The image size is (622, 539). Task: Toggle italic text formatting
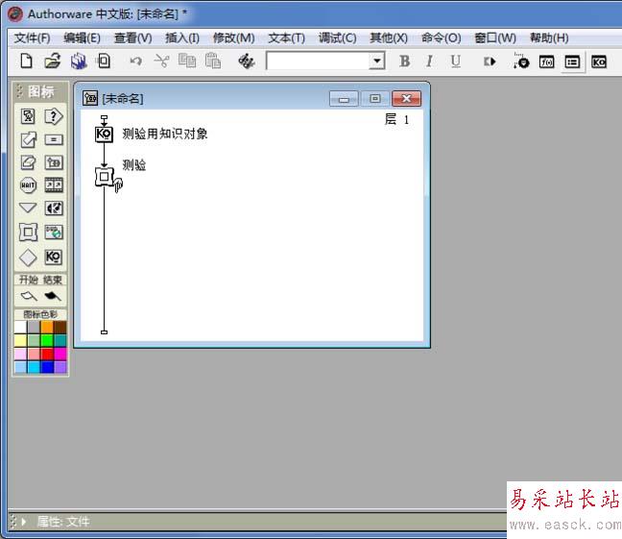click(x=429, y=61)
